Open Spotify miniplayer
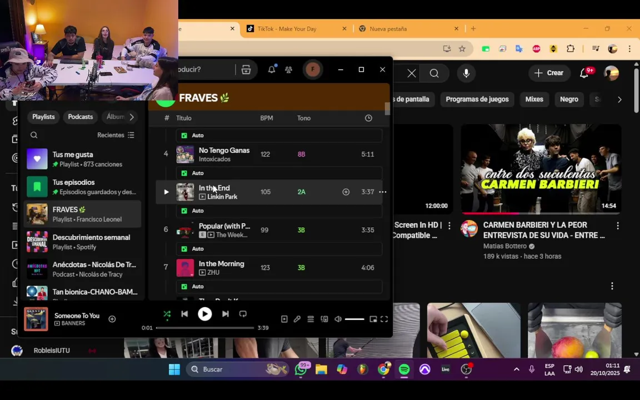 (373, 319)
